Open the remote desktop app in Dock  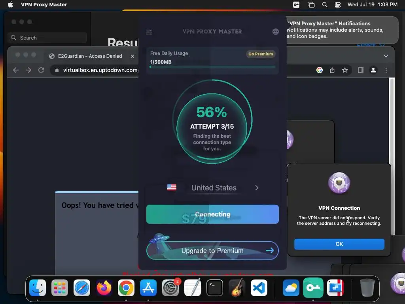pyautogui.click(x=335, y=288)
